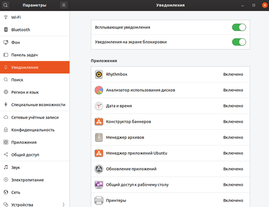Open Конфиденциальность sidebar item
Image resolution: width=269 pixels, height=207 pixels.
[x=35, y=130]
